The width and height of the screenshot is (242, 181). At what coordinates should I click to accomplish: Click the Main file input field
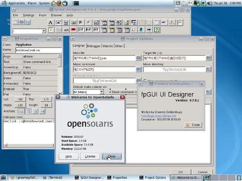[104, 58]
